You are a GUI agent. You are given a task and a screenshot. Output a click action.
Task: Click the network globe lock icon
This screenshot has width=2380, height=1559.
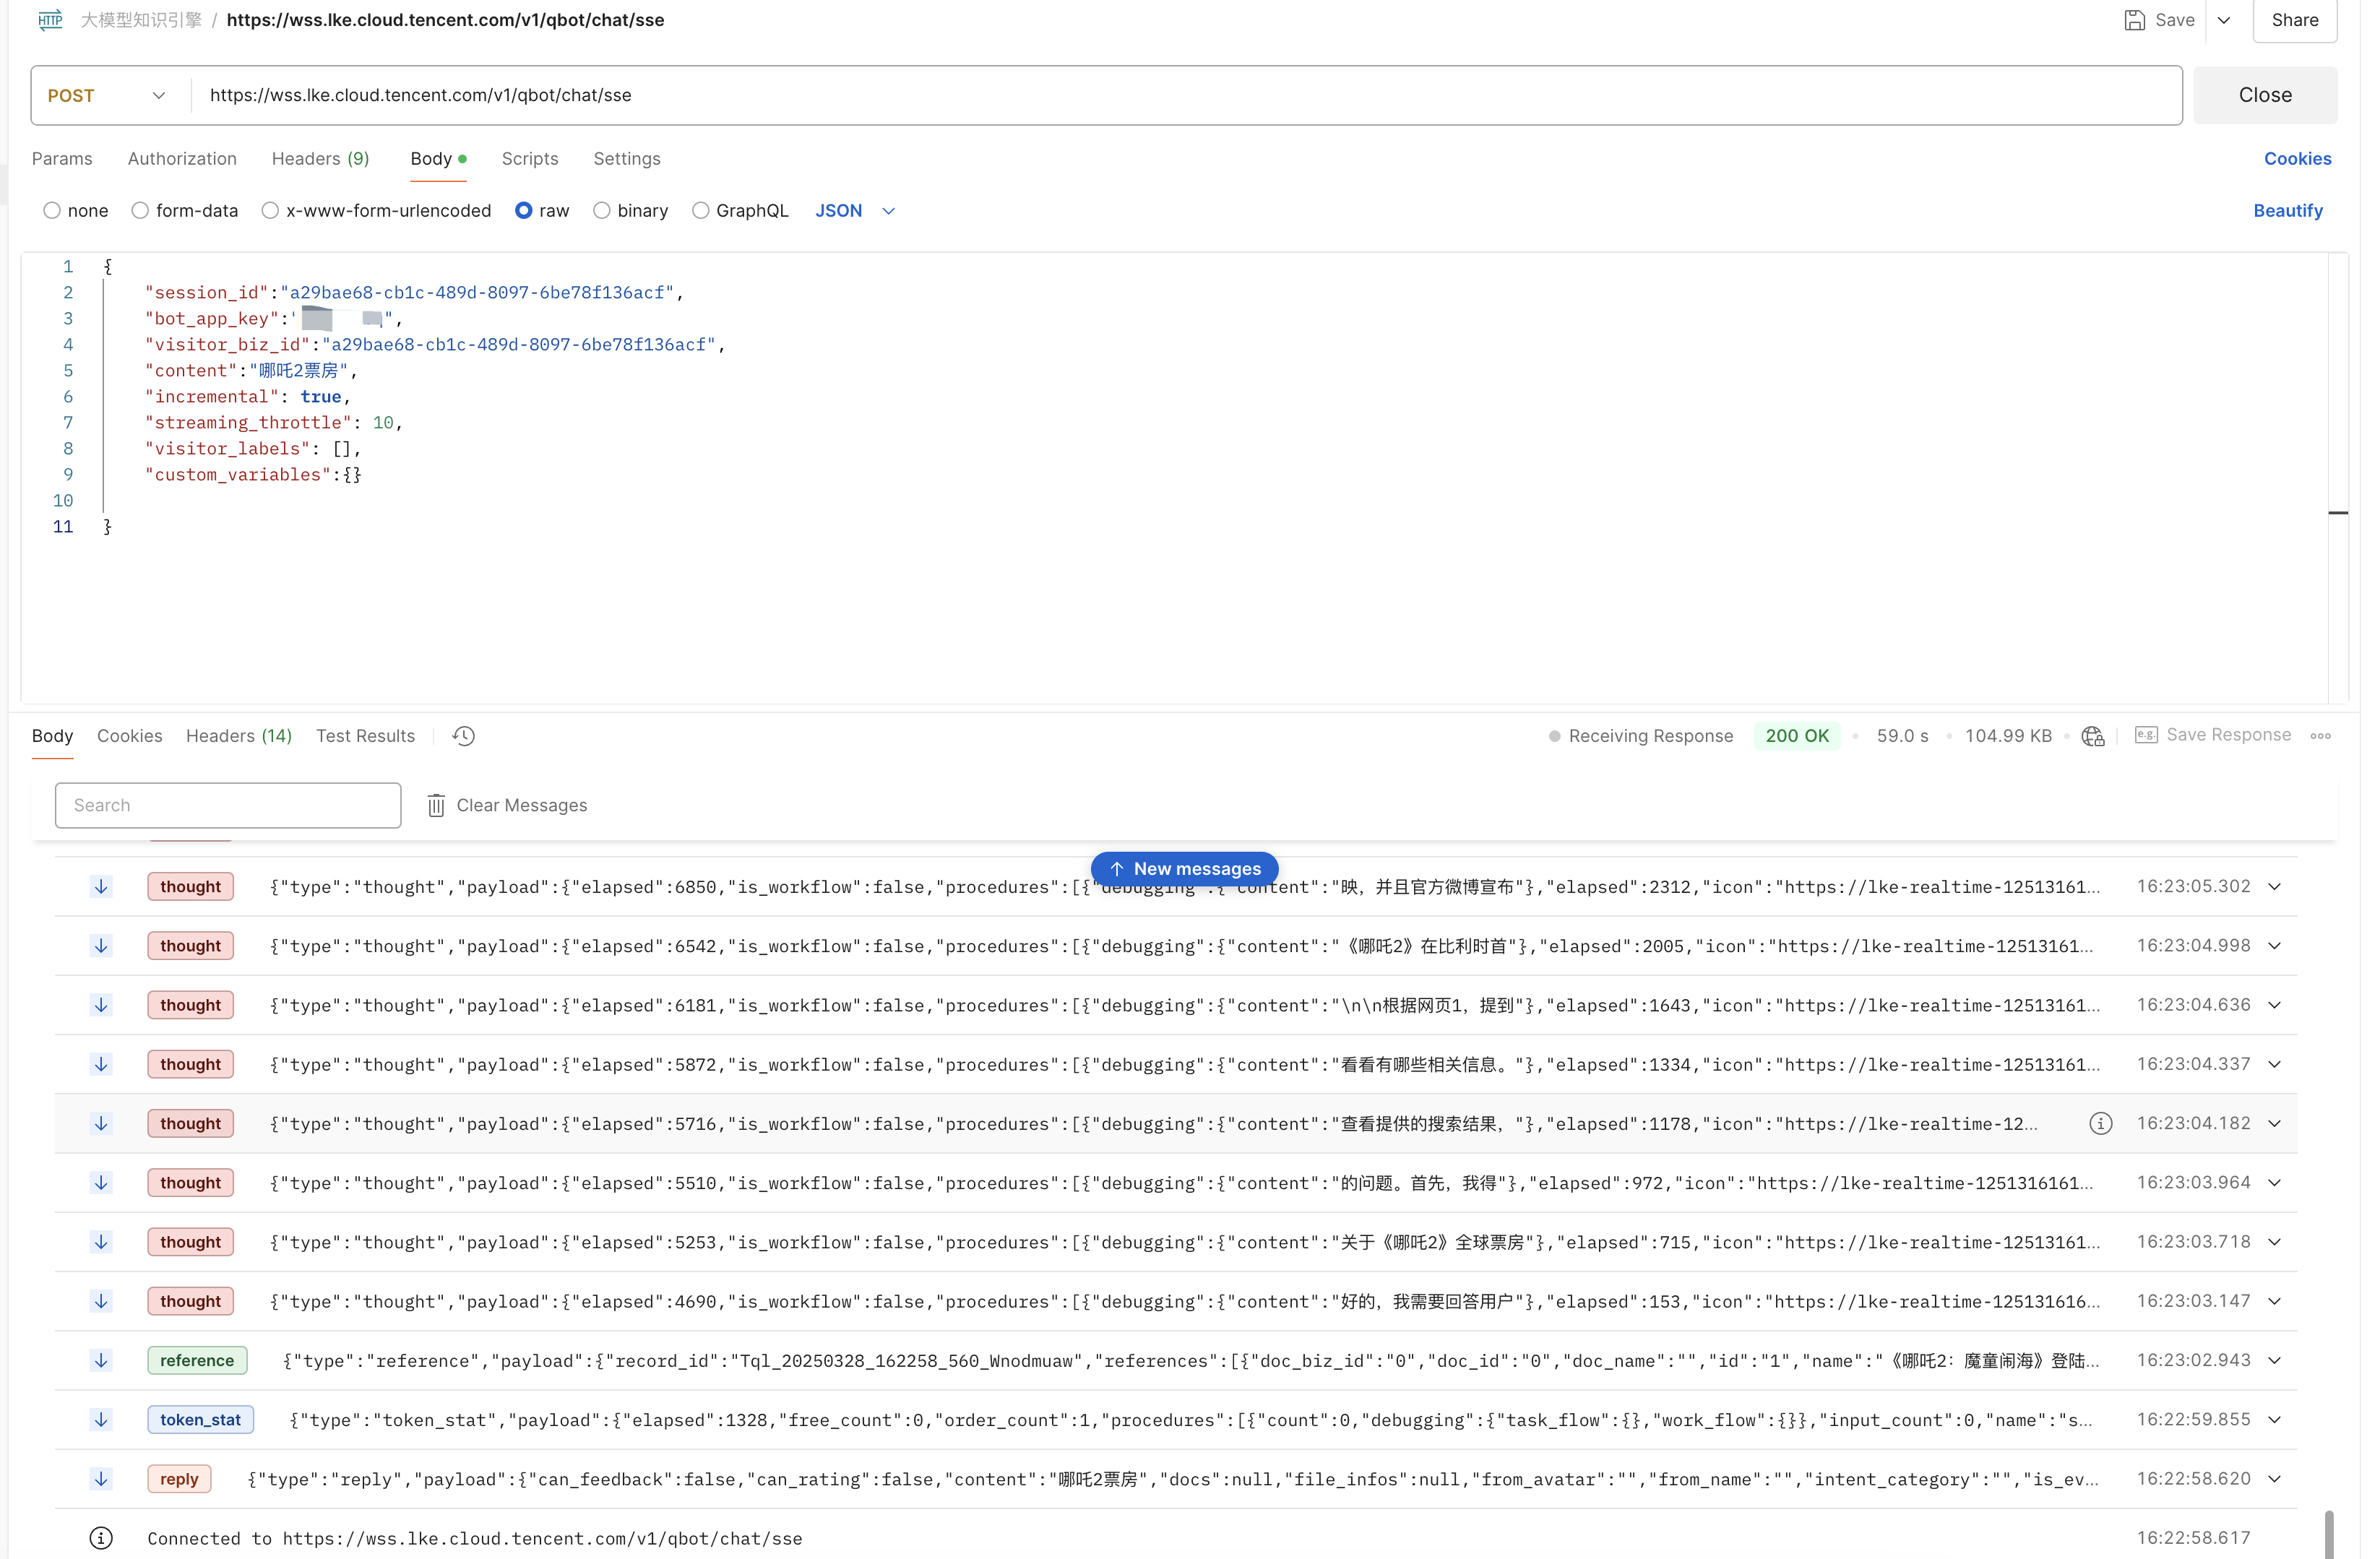pos(2092,737)
